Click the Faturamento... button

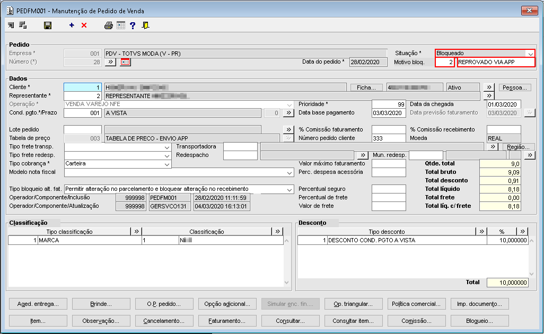[227, 321]
